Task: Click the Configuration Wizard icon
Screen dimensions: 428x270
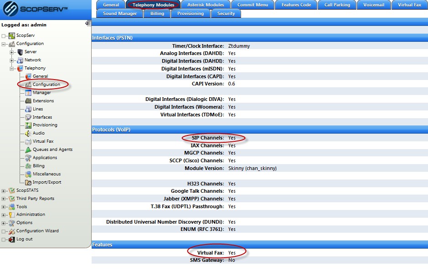Action: (x=12, y=231)
